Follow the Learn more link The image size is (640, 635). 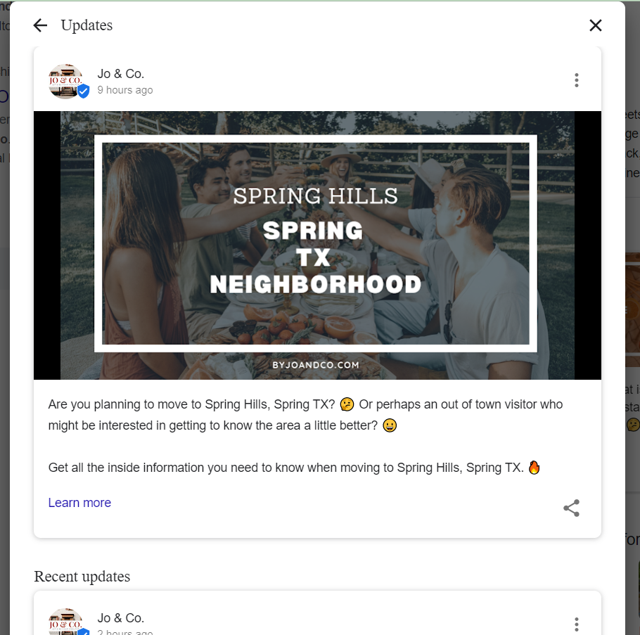pos(79,503)
